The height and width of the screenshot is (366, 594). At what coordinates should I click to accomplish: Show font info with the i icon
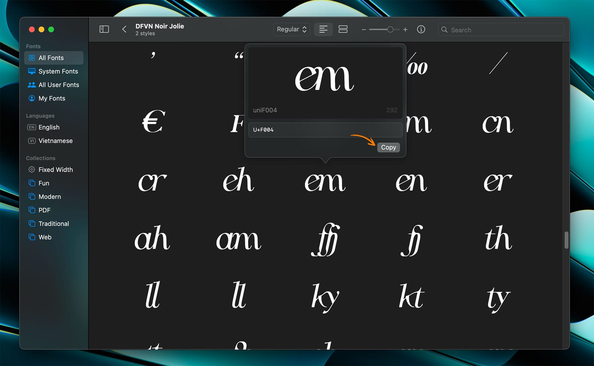tap(421, 29)
